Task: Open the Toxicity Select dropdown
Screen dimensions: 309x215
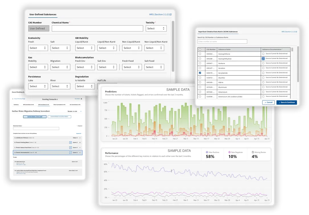Action: (x=156, y=28)
